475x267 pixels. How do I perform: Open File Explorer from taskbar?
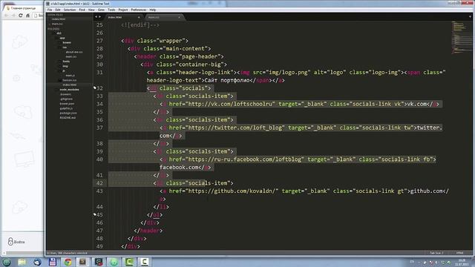(22, 262)
